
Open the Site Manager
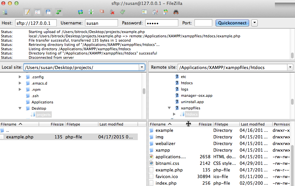tap(5, 12)
